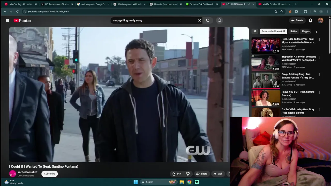
Task: Open the Extensions puzzle icon
Action: click(296, 11)
